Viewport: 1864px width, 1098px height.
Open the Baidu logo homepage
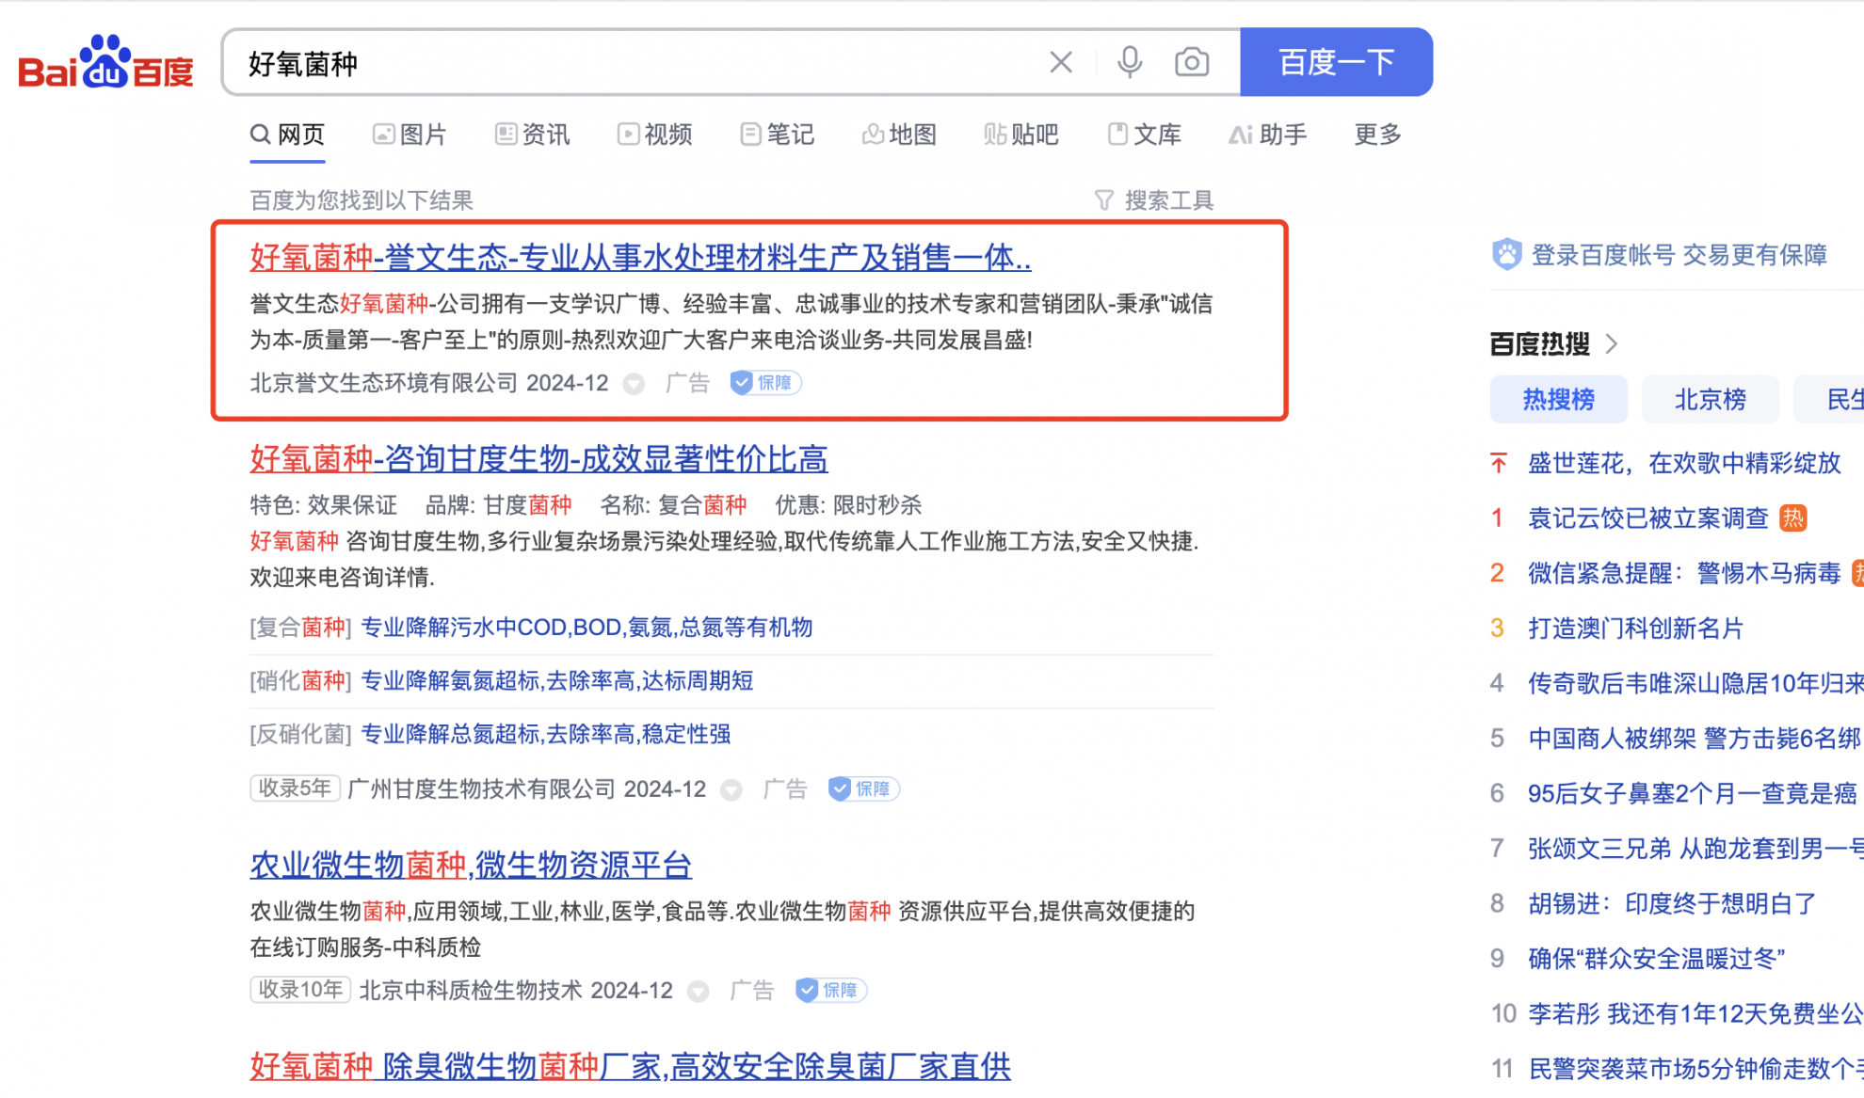point(105,64)
